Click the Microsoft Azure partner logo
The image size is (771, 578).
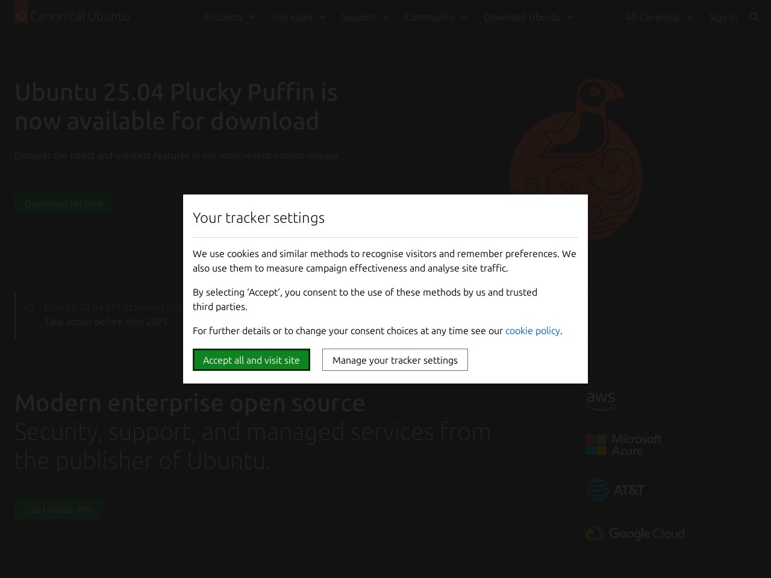coord(623,445)
